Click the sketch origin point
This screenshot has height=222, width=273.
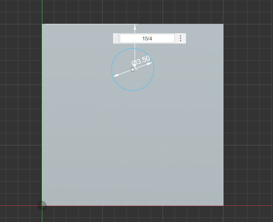(42, 206)
